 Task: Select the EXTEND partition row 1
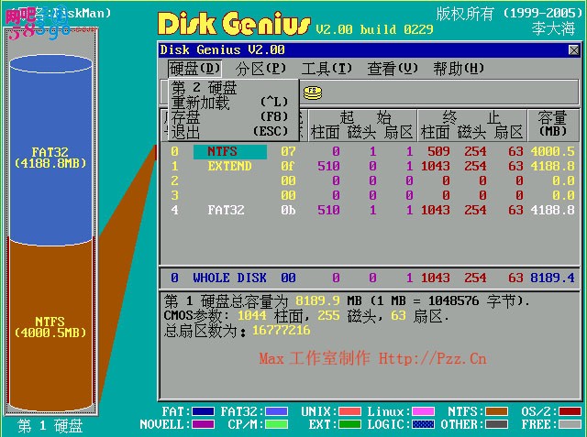[x=372, y=166]
